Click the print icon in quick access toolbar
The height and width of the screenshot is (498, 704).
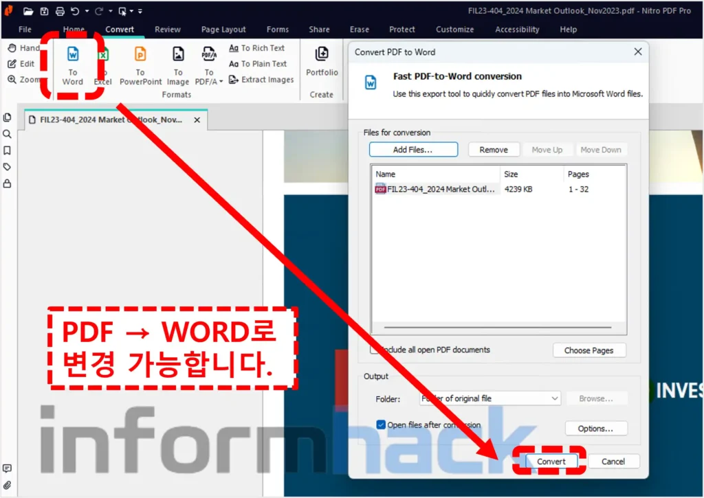coord(60,11)
